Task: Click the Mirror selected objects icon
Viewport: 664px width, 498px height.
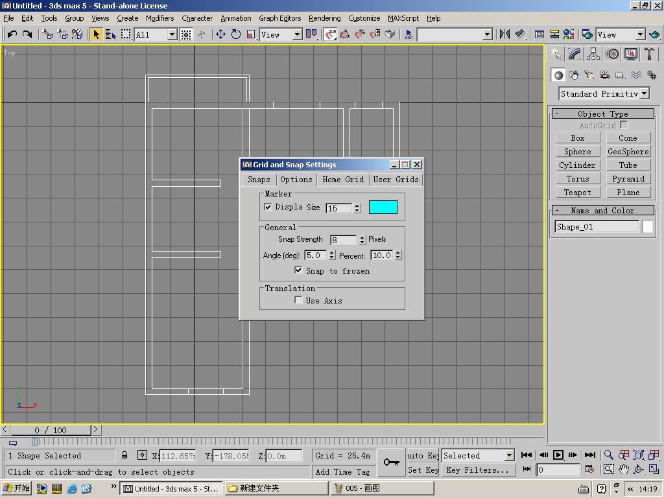Action: (x=504, y=34)
